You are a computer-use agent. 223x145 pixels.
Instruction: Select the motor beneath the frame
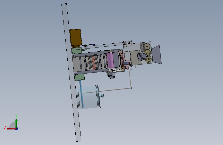coord(112,75)
